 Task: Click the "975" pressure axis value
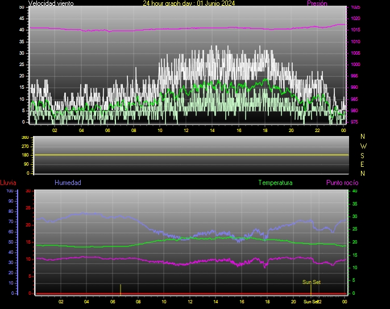pyautogui.click(x=354, y=122)
